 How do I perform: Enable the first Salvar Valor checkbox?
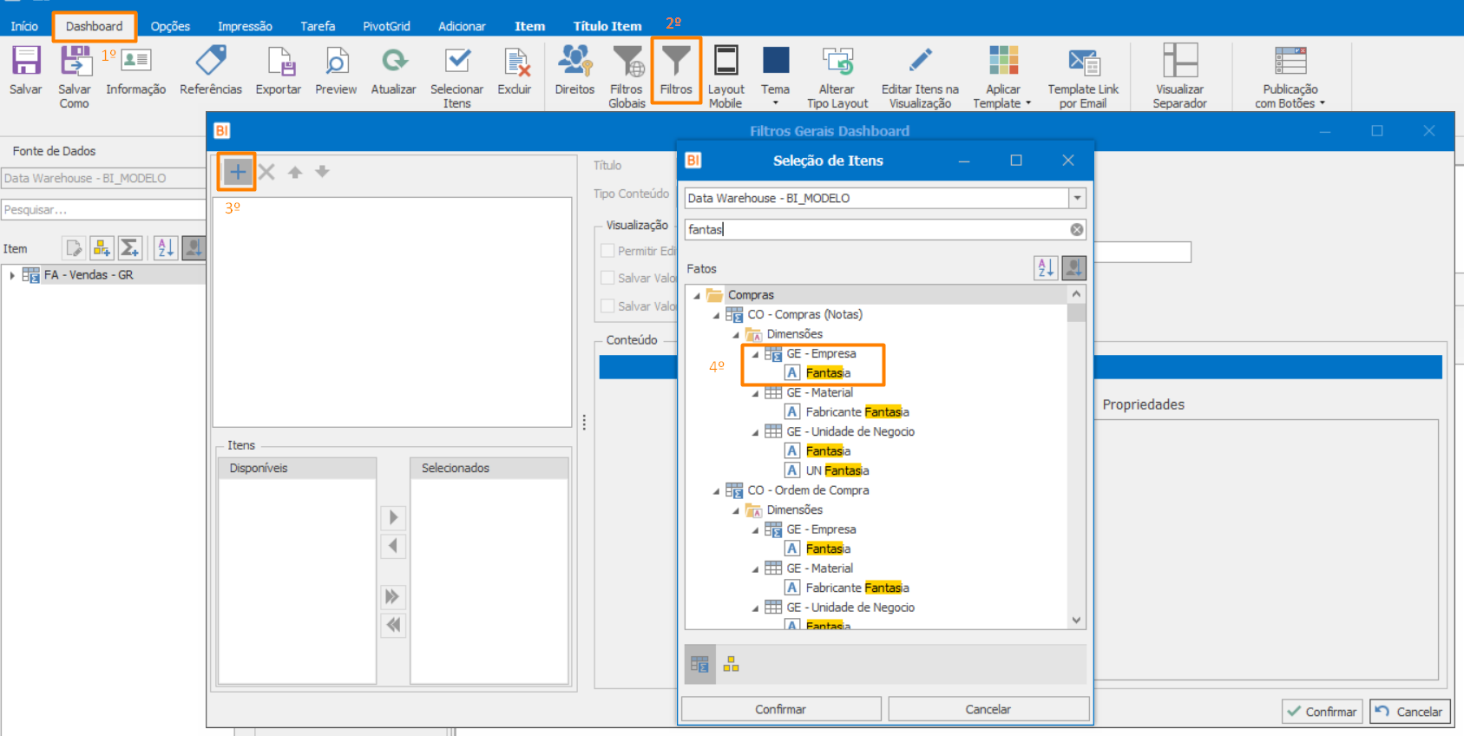[607, 278]
